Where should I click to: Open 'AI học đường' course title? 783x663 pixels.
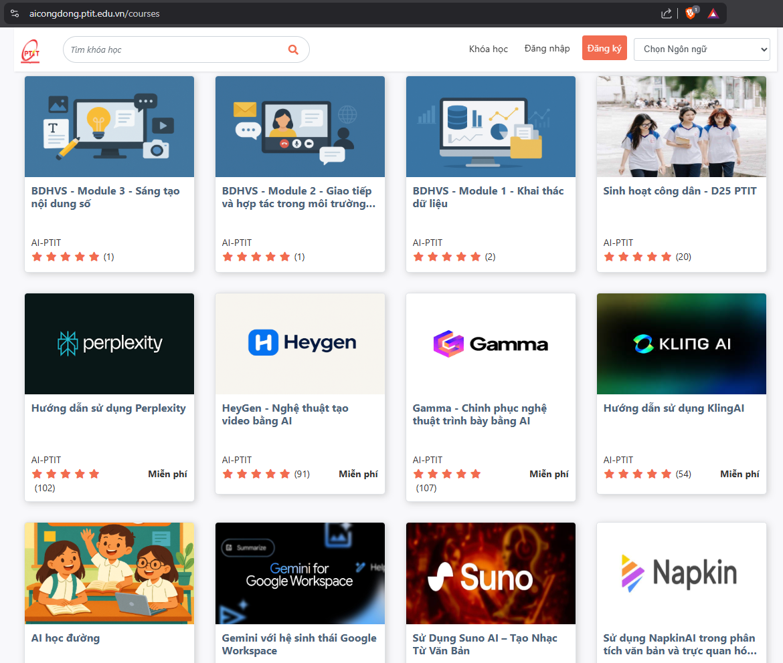(x=66, y=638)
